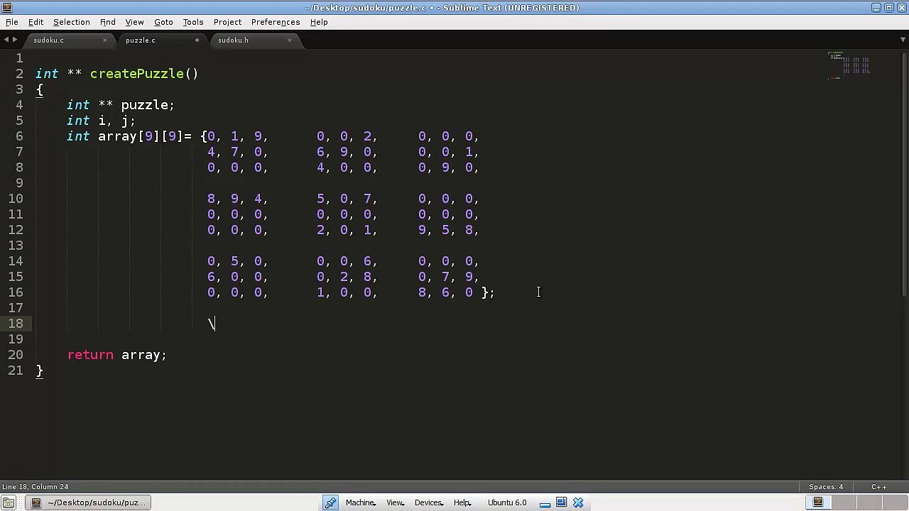The image size is (909, 511).
Task: Open the VirtualBox View dropdown
Action: click(x=396, y=502)
